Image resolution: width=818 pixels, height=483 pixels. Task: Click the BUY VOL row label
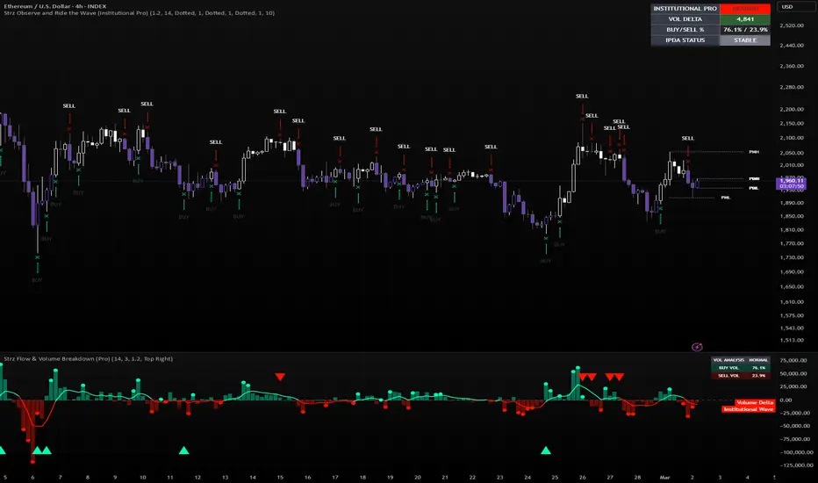point(728,368)
